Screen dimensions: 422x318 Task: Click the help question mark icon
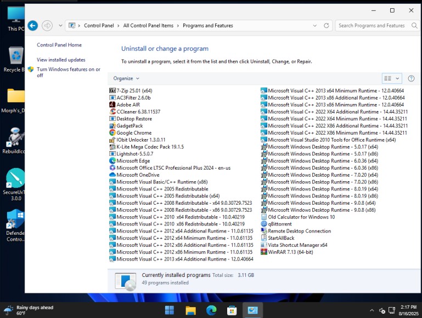click(x=411, y=78)
